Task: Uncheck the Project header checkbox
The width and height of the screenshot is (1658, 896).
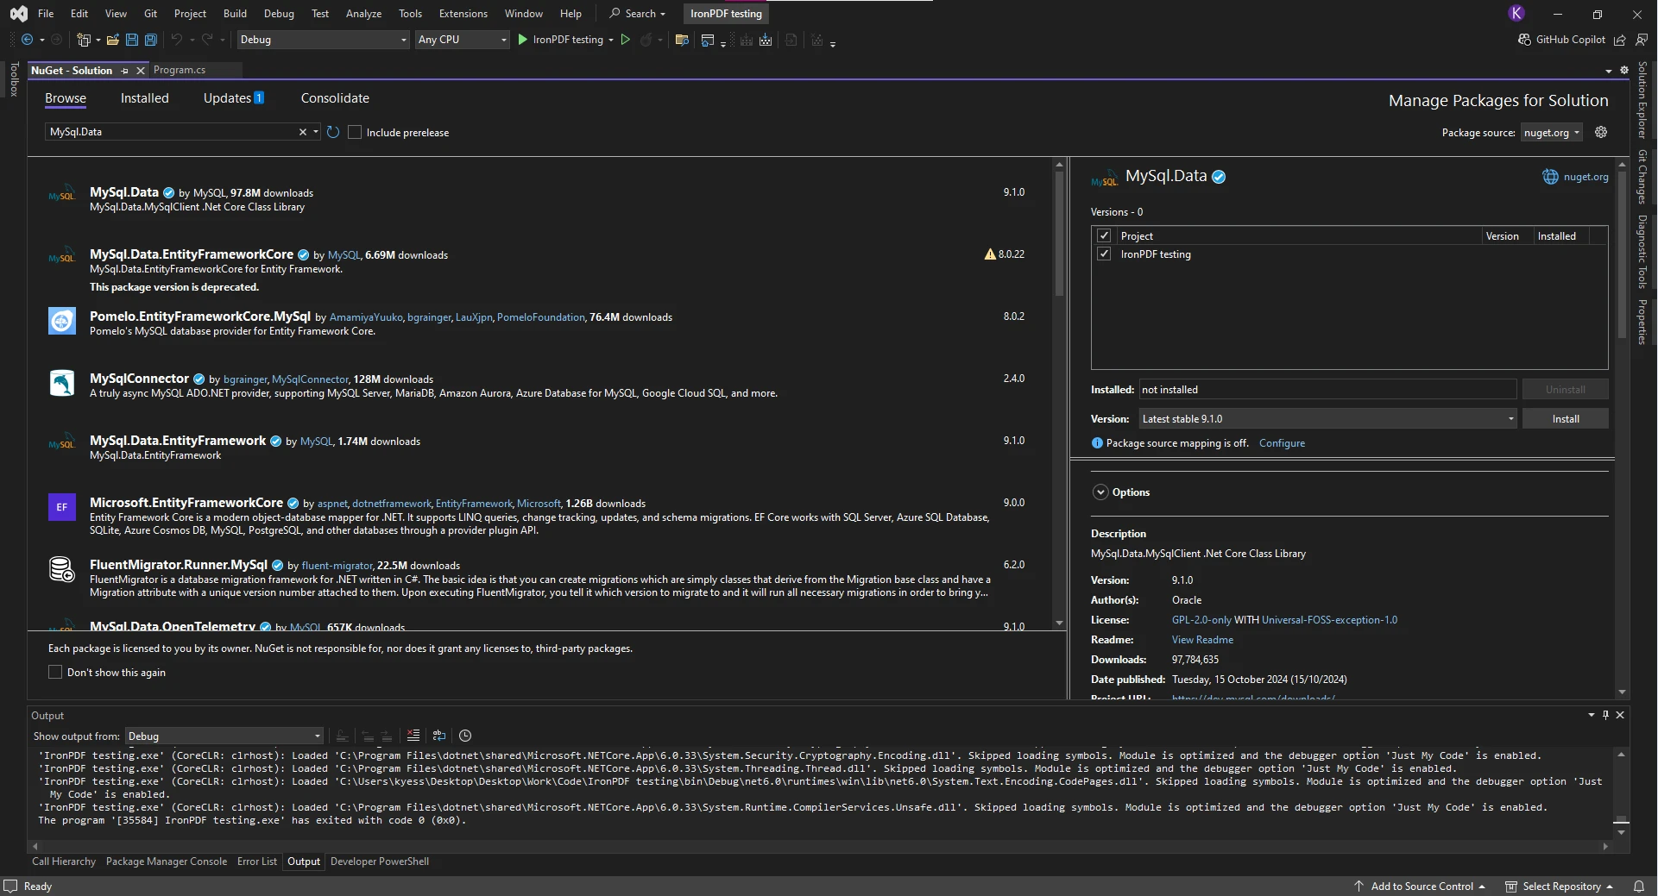Action: (1104, 235)
